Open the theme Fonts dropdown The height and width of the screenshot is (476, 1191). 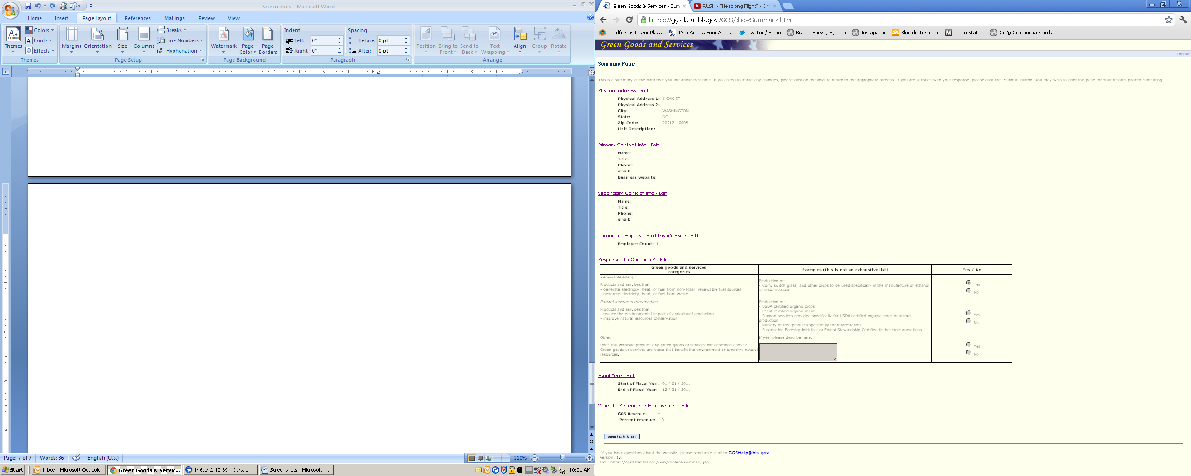pyautogui.click(x=39, y=40)
